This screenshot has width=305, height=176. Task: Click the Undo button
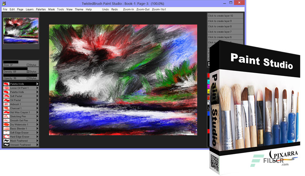pos(105,9)
